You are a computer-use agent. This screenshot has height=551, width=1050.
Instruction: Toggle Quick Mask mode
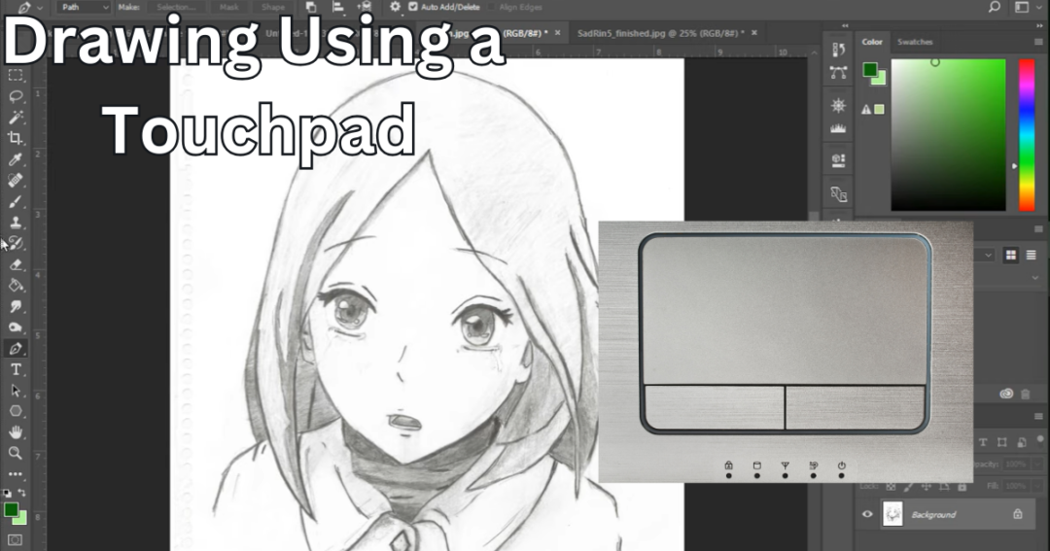tap(15, 539)
